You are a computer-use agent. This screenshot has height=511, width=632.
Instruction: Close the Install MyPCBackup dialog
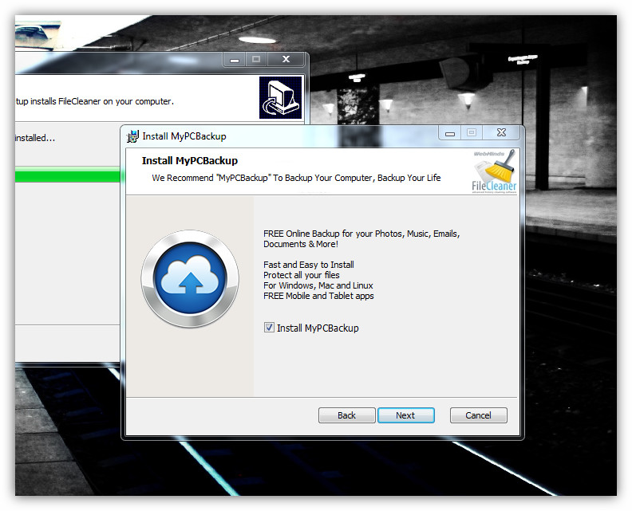point(501,132)
